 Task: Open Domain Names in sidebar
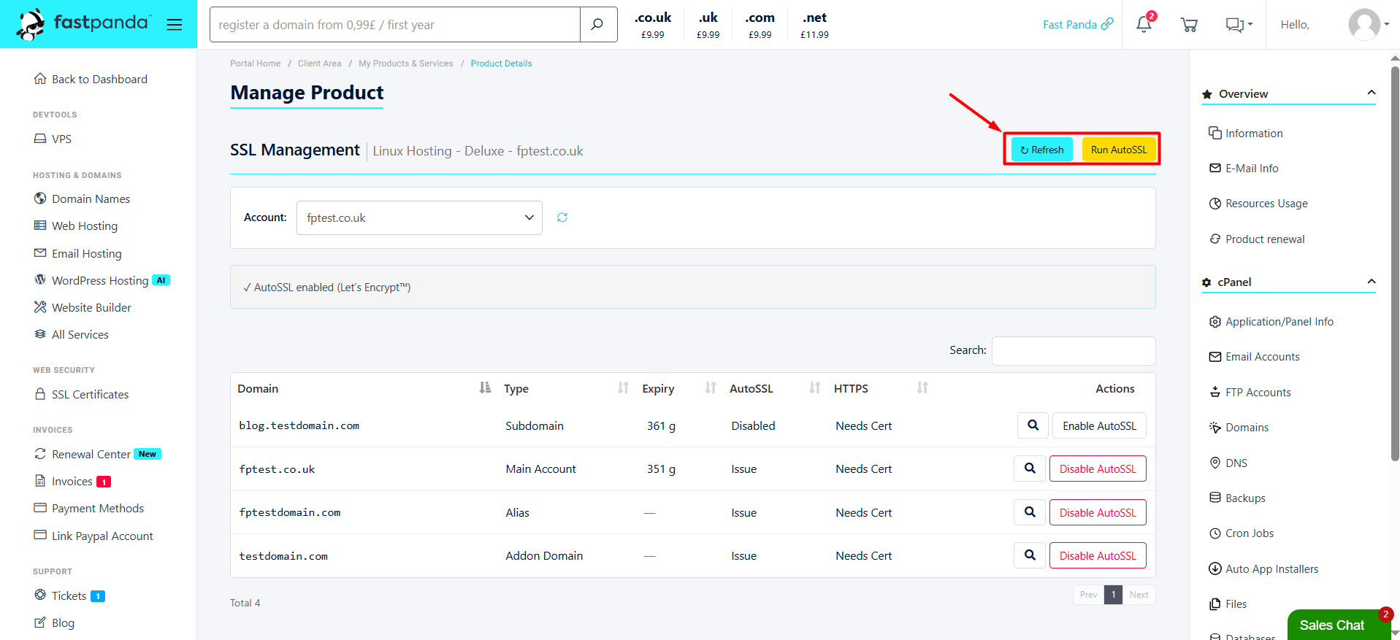82,198
